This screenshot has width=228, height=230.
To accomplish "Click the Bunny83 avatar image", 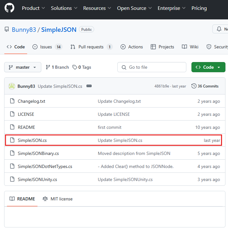I will pyautogui.click(x=12, y=86).
